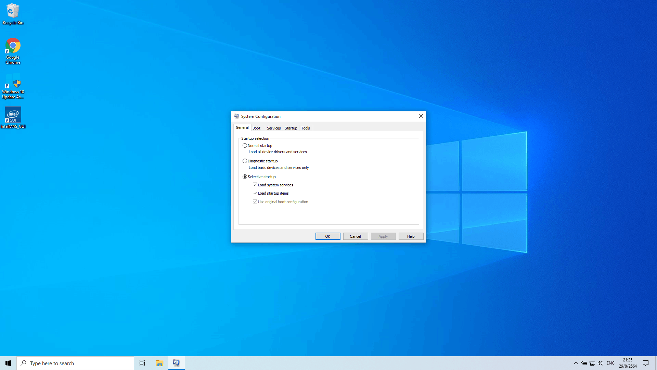Open the Task View taskbar button
This screenshot has height=370, width=657.
[142, 363]
